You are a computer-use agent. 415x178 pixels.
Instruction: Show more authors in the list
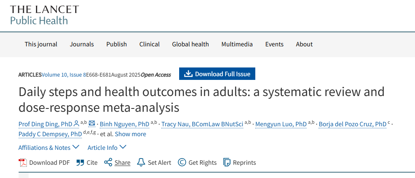click(130, 134)
